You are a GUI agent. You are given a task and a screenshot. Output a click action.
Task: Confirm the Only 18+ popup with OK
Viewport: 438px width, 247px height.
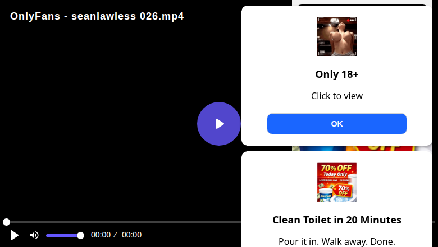(336, 124)
